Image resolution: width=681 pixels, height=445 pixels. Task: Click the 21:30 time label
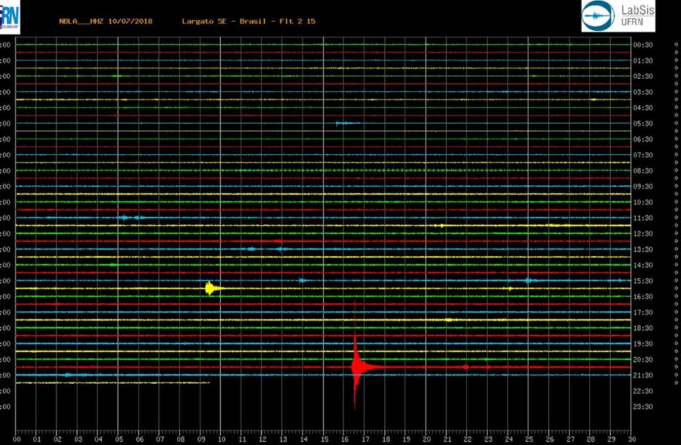coord(643,375)
